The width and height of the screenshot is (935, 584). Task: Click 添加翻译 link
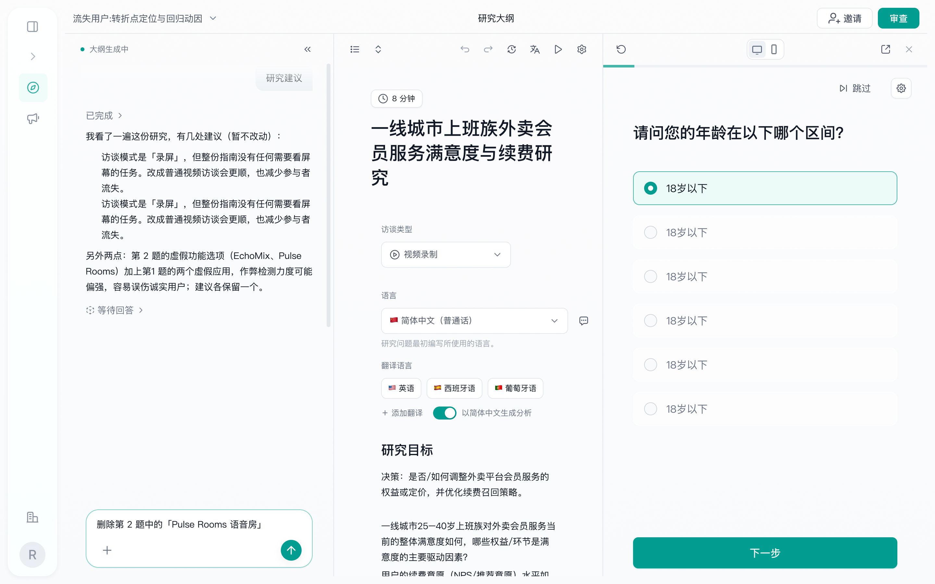(402, 413)
